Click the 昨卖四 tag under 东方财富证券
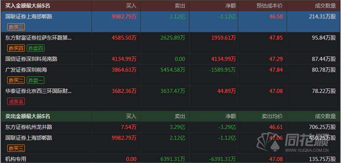This screenshot has width=341, height=163. tap(36, 48)
